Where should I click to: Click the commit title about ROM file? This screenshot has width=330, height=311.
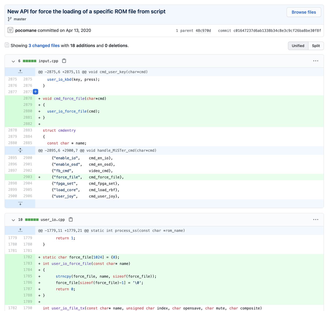[86, 12]
